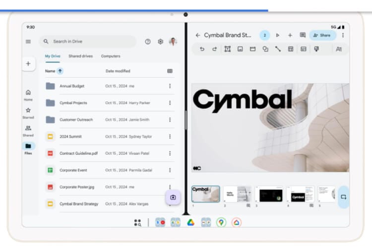Open comments in Slides
Viewport: 372px width, 248px height.
(303, 35)
